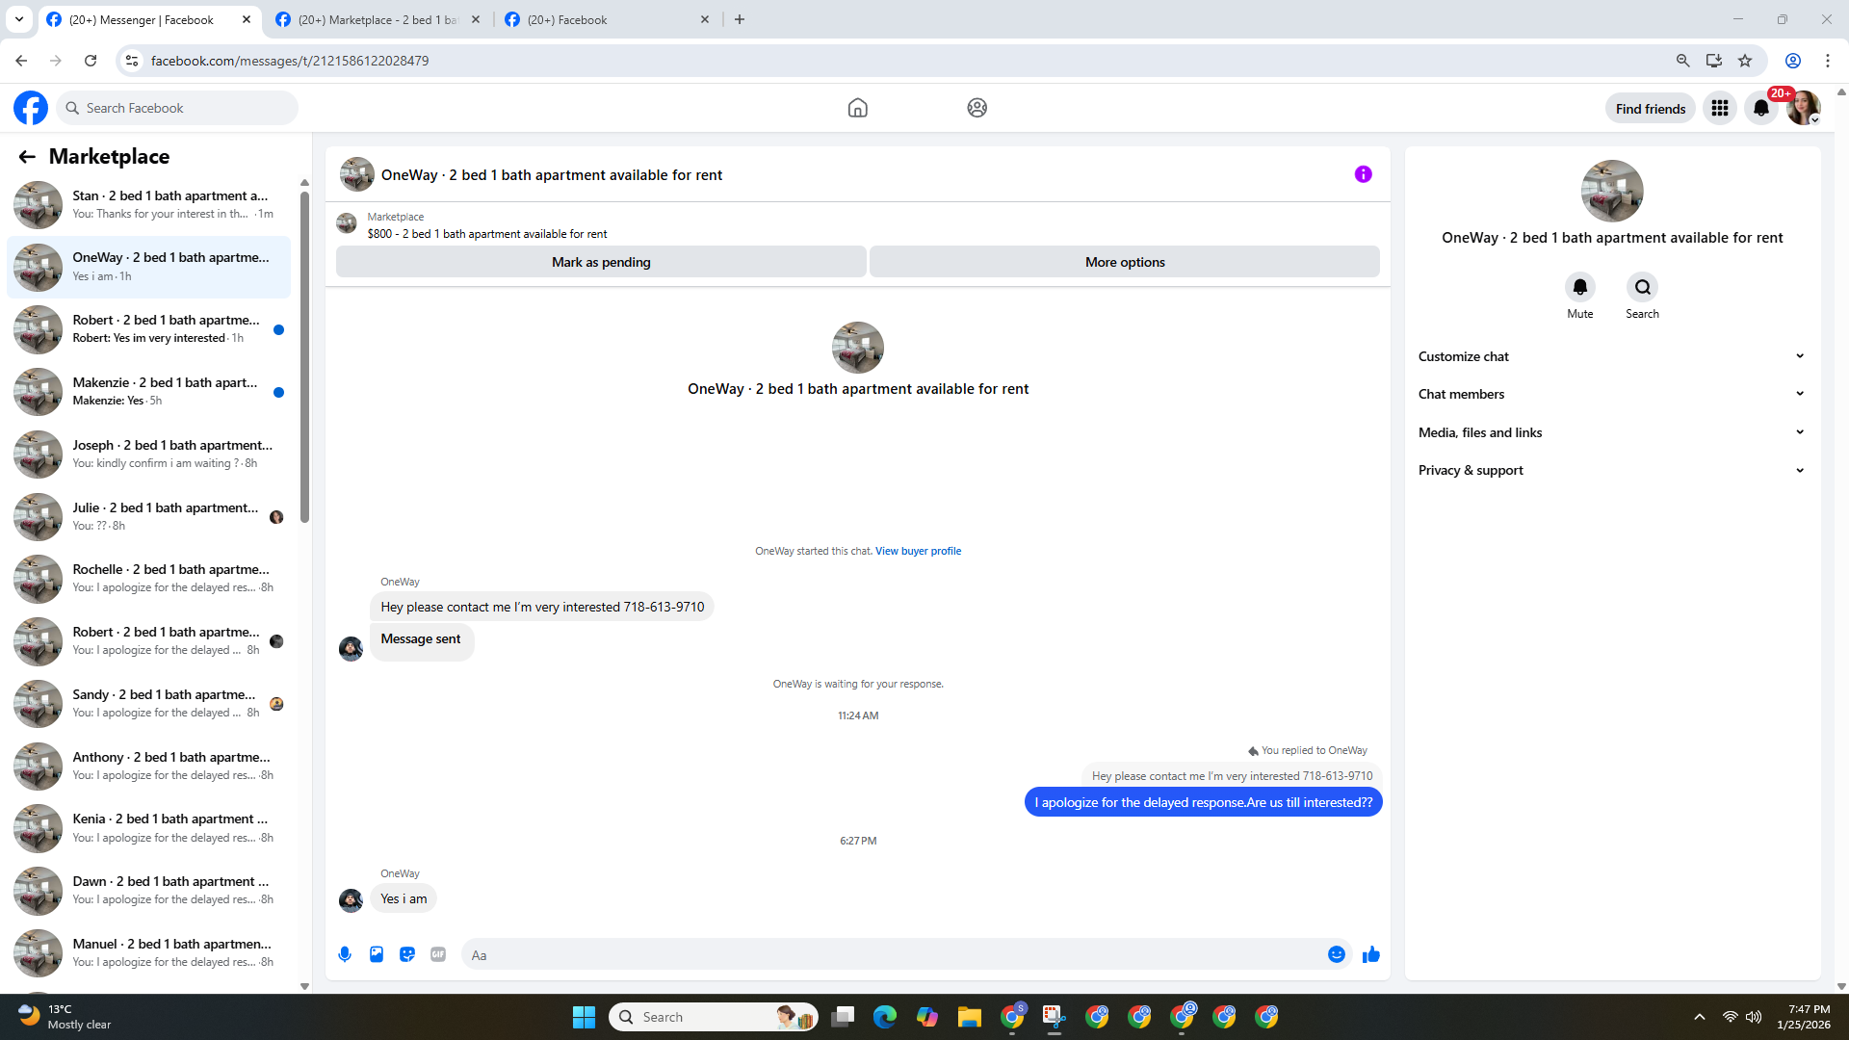Click the browser address bar
This screenshot has width=1849, height=1040.
click(x=905, y=61)
